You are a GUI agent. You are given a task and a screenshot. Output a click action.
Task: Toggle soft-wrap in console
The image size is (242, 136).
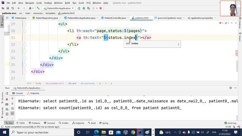(x=12, y=108)
